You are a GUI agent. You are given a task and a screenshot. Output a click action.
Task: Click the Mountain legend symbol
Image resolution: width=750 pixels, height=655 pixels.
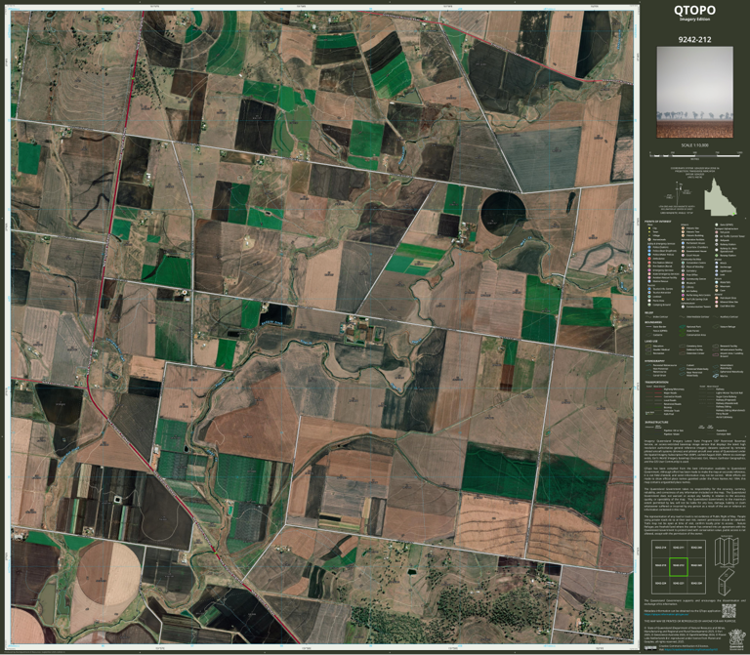pos(717,286)
